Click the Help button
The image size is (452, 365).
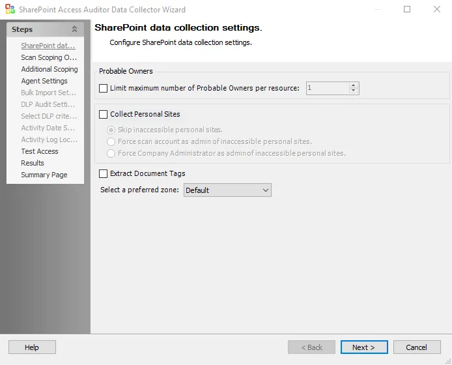click(32, 347)
